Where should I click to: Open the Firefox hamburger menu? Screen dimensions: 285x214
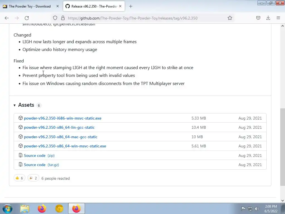pyautogui.click(x=278, y=18)
